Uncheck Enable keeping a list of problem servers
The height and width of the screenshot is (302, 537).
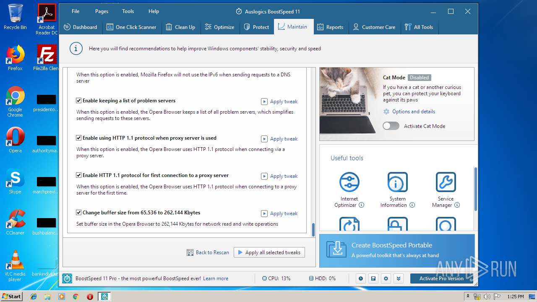tap(78, 101)
